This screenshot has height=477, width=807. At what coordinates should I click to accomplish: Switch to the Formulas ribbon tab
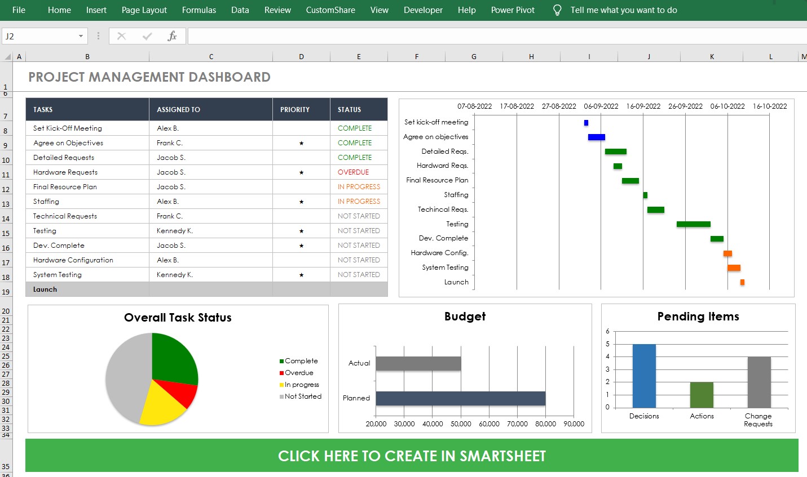coord(199,10)
